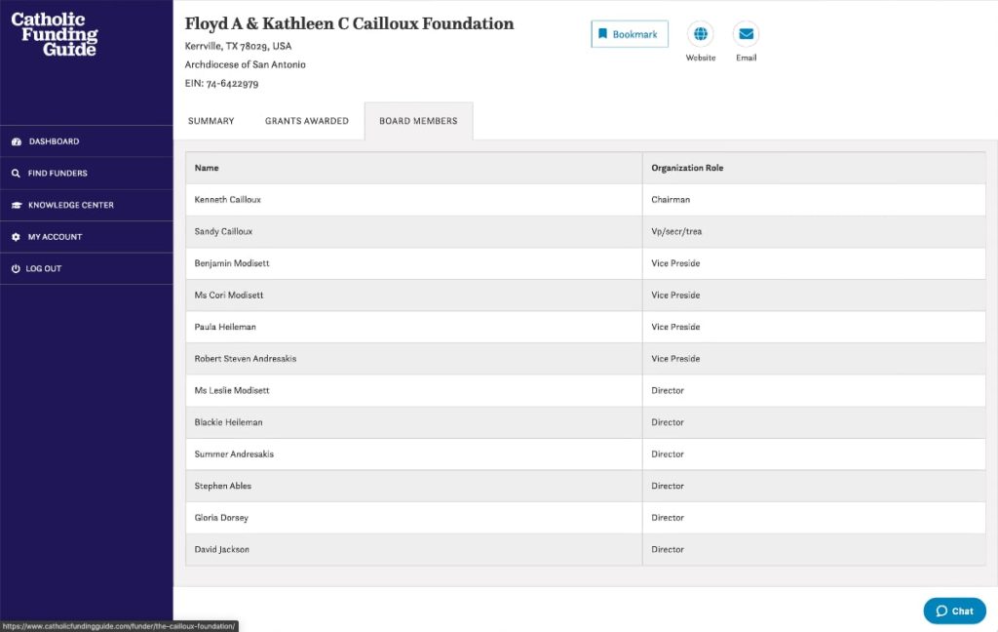Switch to the Grants Awarded tab
998x632 pixels.
pyautogui.click(x=307, y=121)
